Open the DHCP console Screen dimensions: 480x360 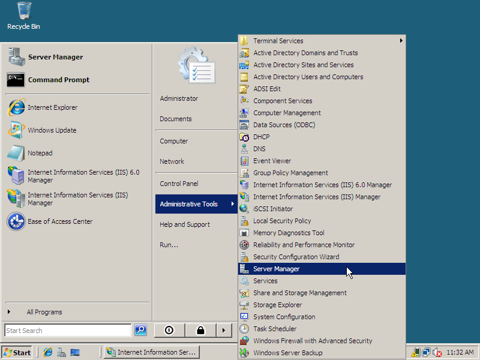(x=322, y=137)
